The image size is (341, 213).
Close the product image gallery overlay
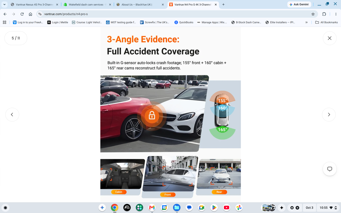[x=329, y=38]
